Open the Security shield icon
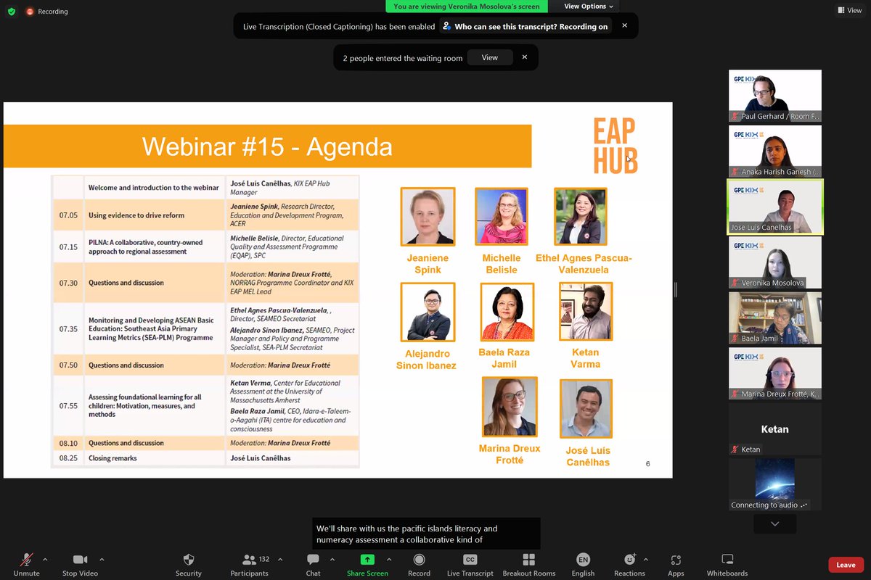The image size is (871, 580). 189,560
